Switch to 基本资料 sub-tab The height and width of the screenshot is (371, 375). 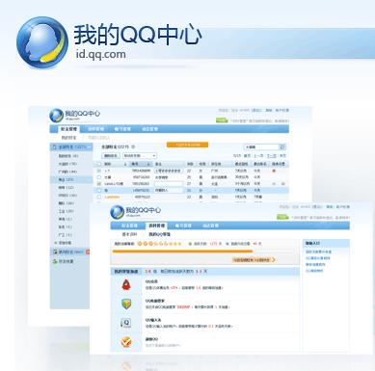129,234
